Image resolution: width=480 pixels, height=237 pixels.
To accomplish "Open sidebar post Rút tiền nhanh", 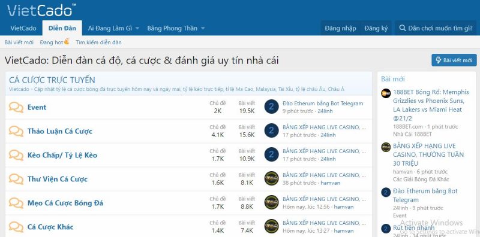I will tap(413, 228).
